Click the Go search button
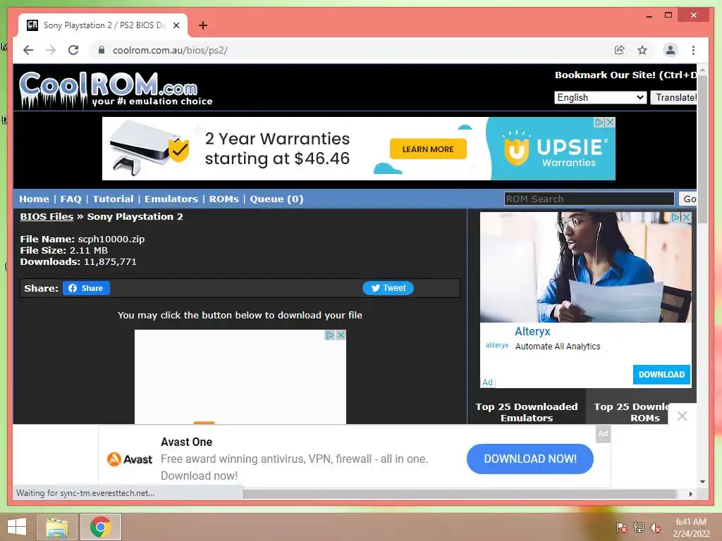The image size is (722, 541). click(687, 199)
